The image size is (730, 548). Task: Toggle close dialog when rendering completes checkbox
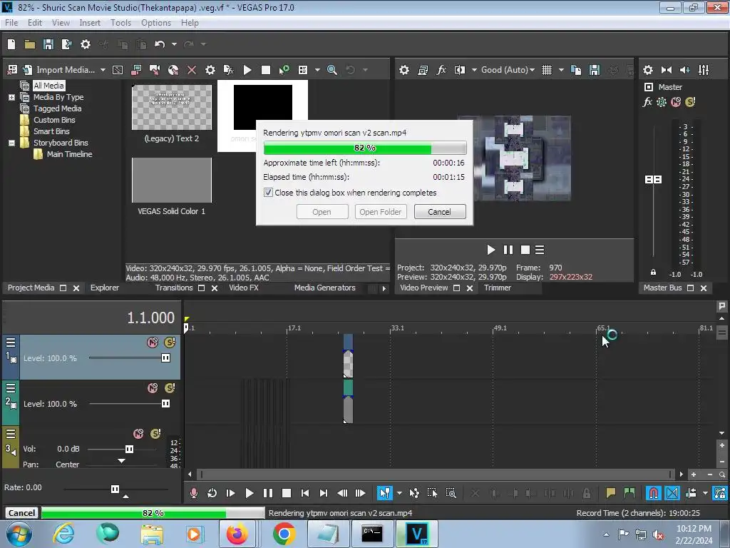(x=268, y=193)
